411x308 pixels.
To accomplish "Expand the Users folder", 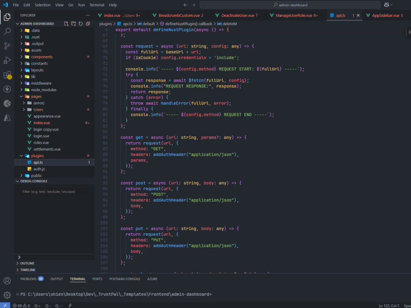I will [x=54, y=110].
